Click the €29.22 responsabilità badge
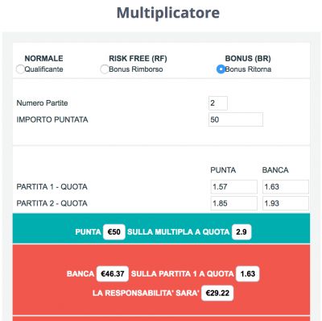This screenshot has height=321, width=322. coord(217,293)
